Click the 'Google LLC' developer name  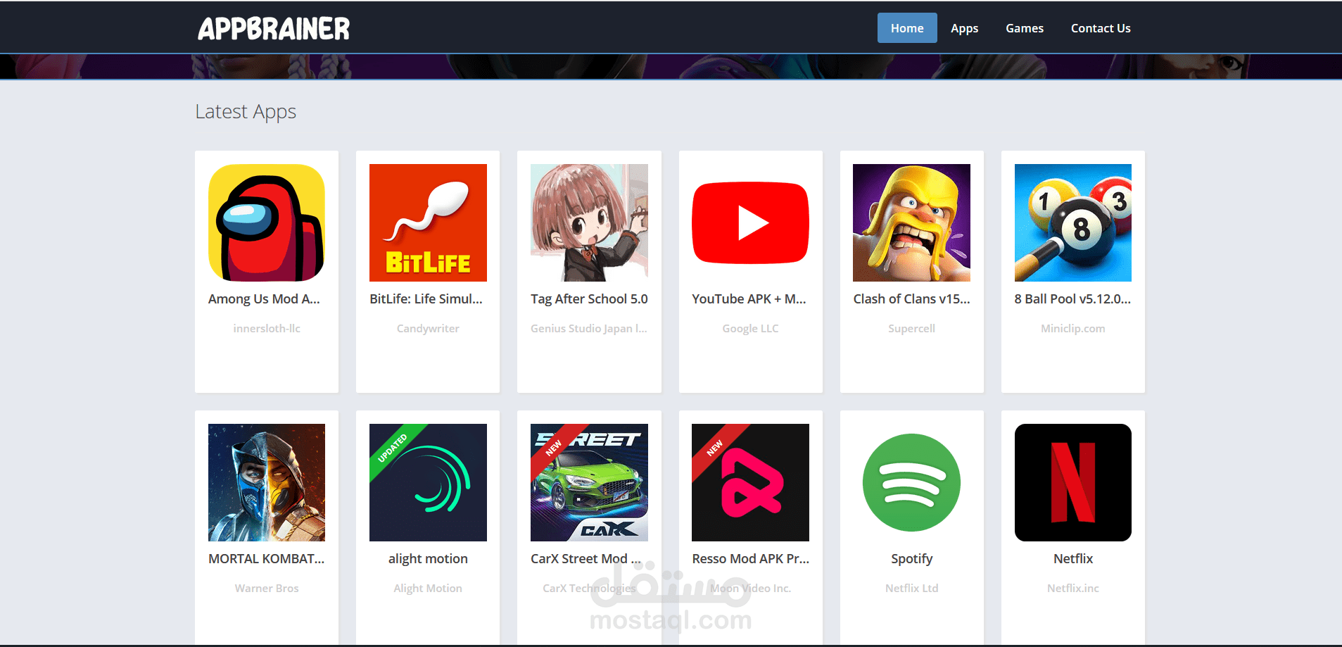(750, 328)
